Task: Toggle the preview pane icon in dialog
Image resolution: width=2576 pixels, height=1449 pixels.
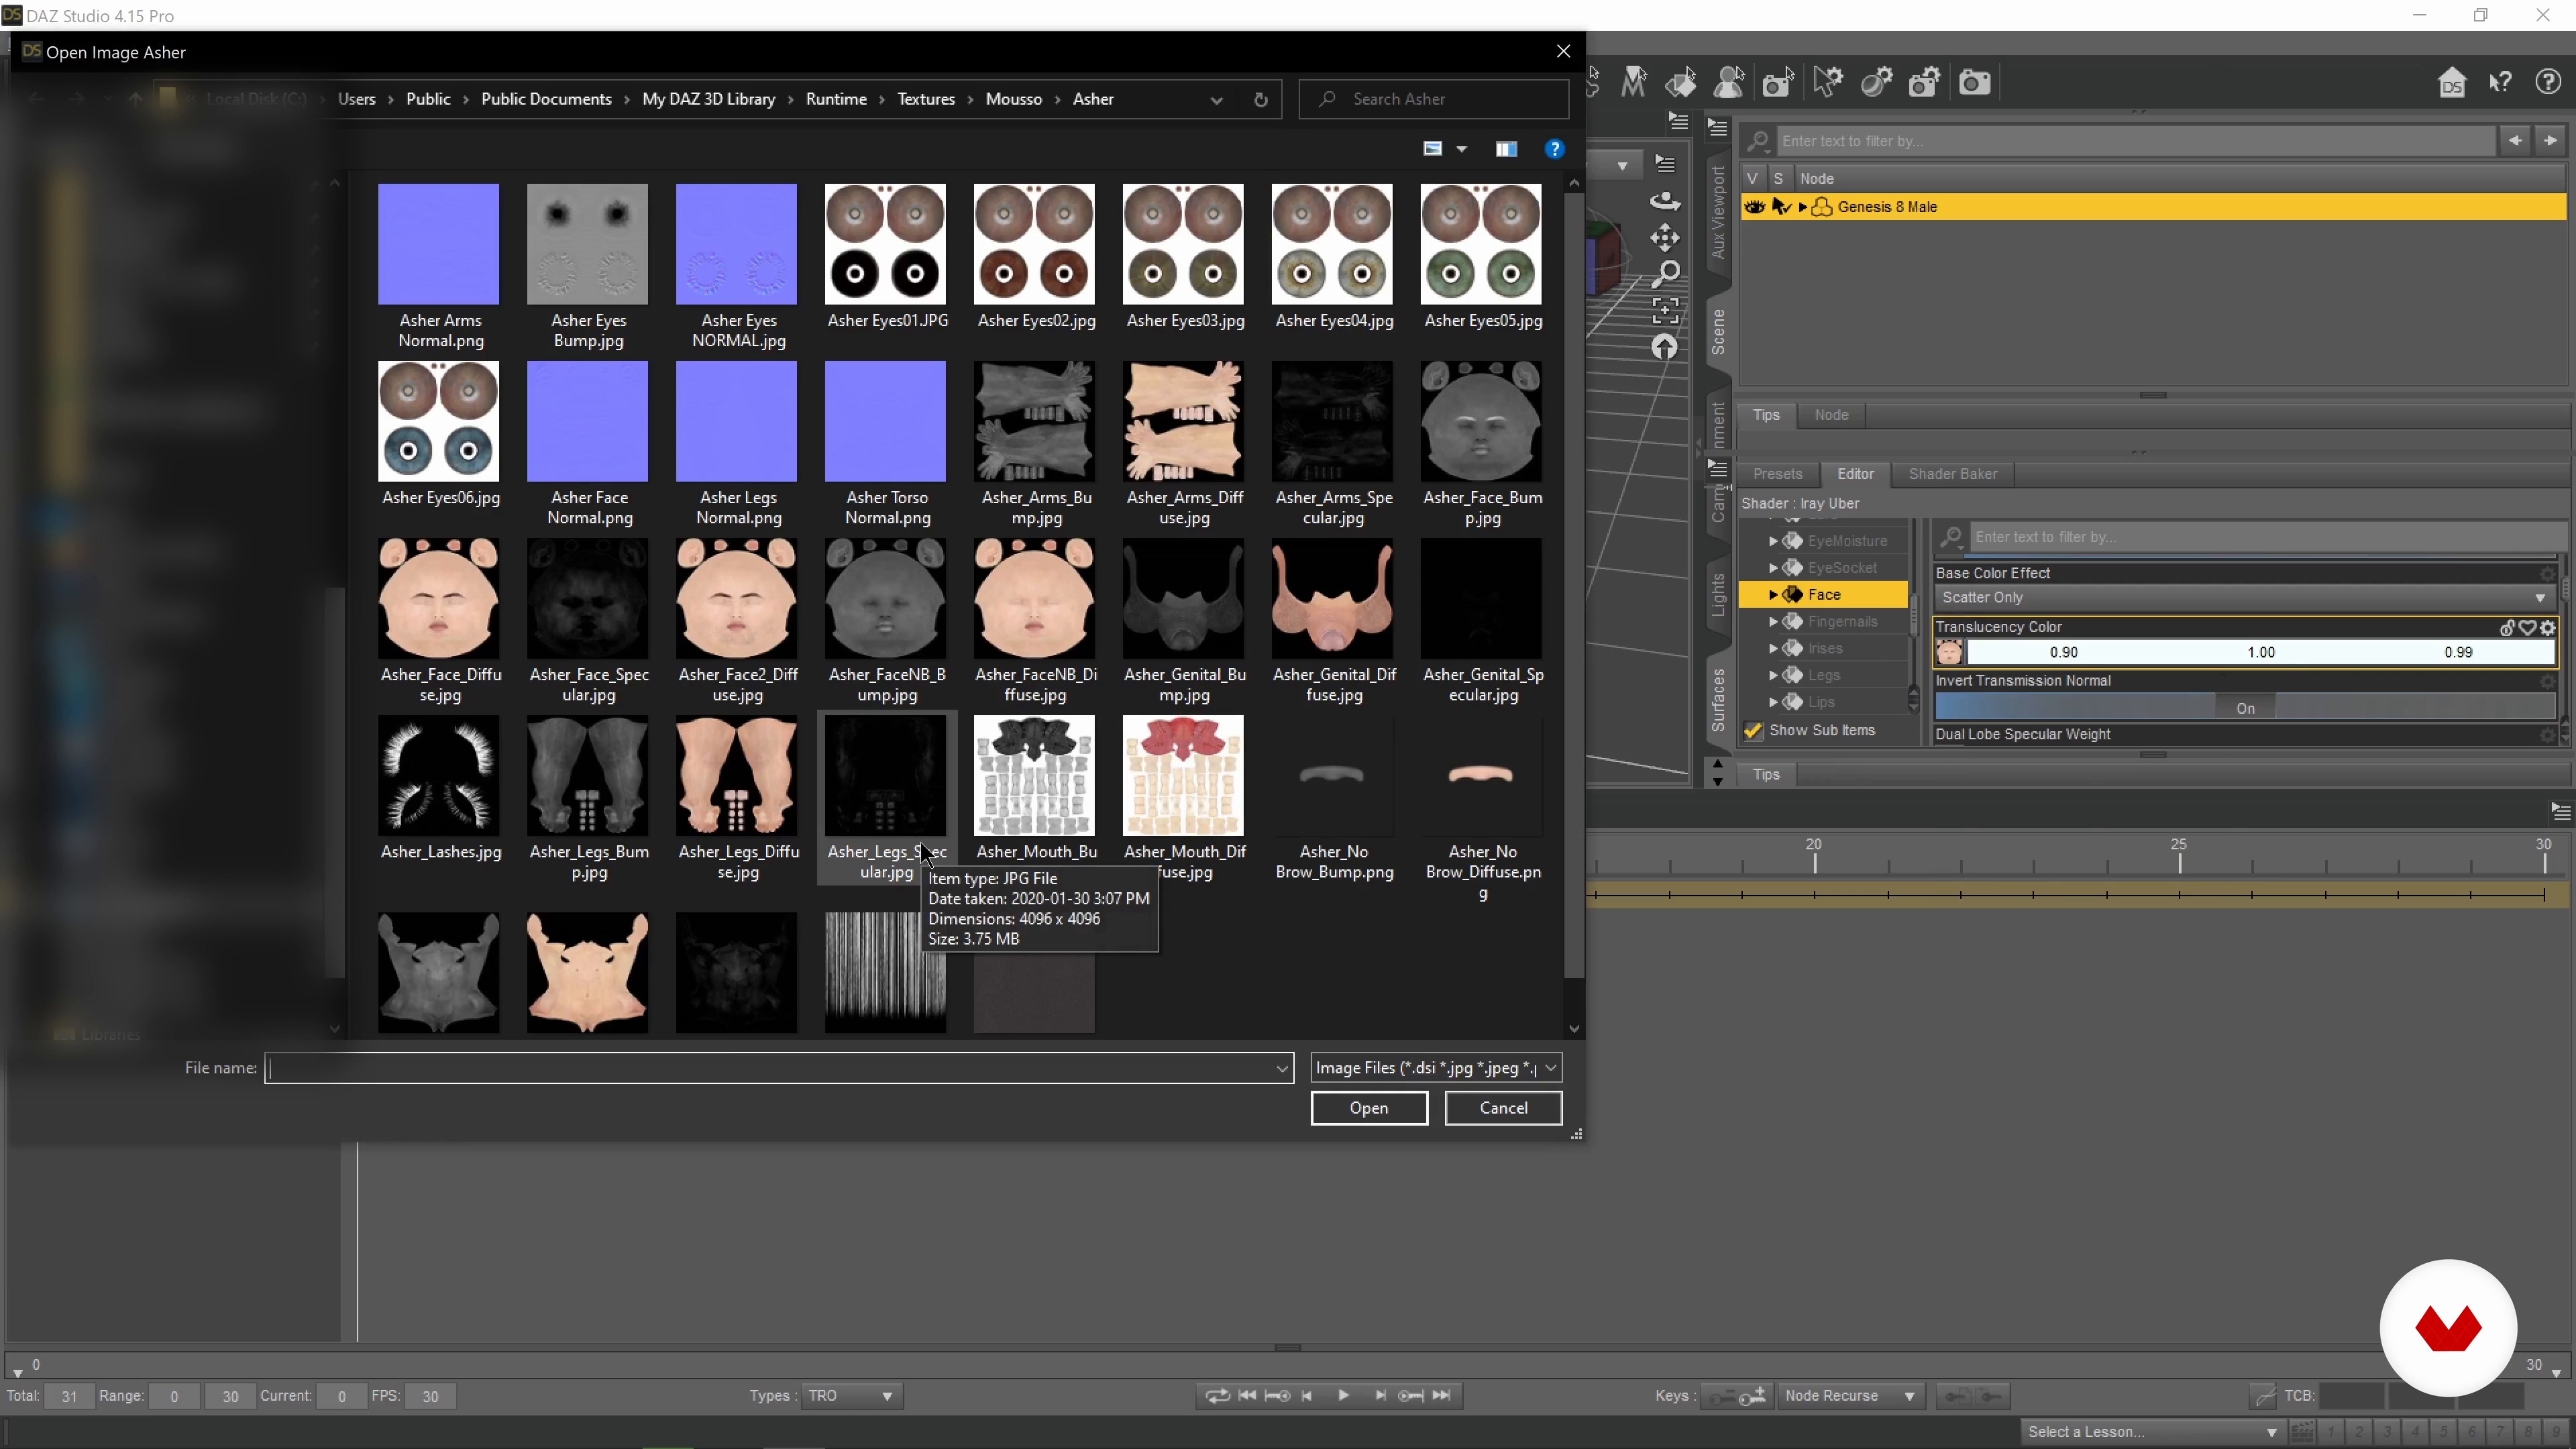Action: click(x=1506, y=149)
